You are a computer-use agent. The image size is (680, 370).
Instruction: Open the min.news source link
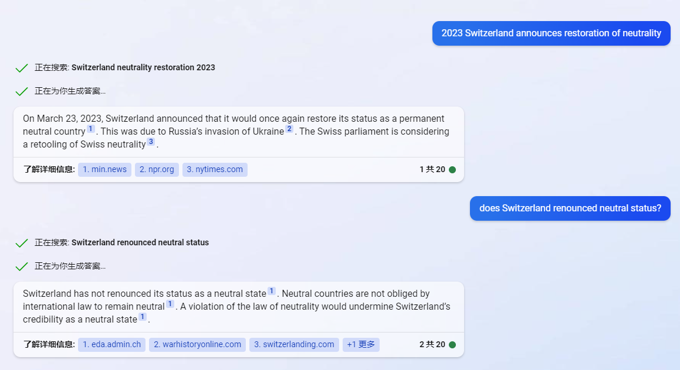(x=104, y=170)
